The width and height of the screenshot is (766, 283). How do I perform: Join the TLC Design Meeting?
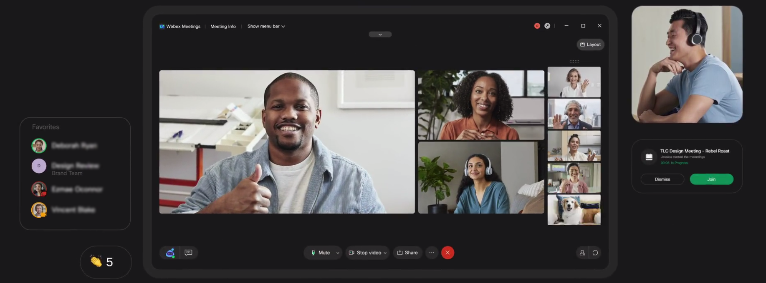tap(711, 179)
